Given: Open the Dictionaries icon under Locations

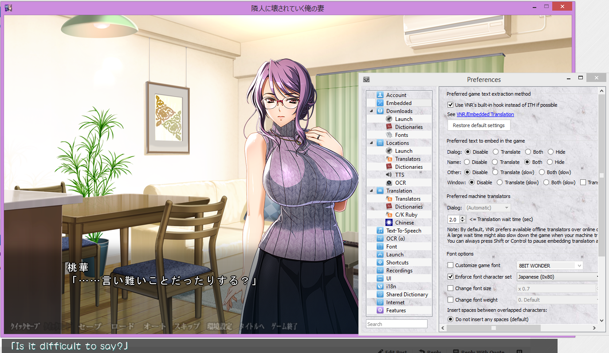Looking at the screenshot, I should (389, 167).
